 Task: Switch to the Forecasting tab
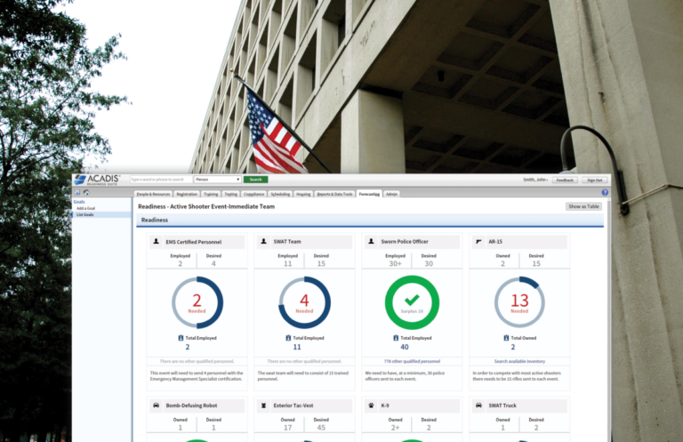(369, 193)
